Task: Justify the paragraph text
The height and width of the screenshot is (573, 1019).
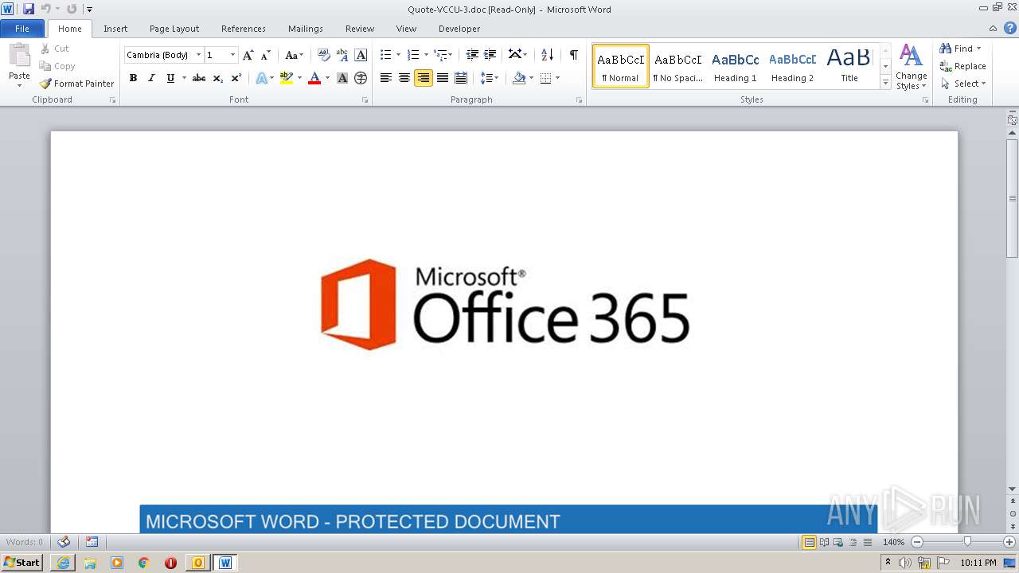Action: point(442,78)
